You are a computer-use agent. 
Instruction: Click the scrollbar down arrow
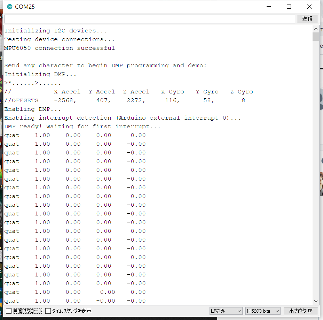316,301
